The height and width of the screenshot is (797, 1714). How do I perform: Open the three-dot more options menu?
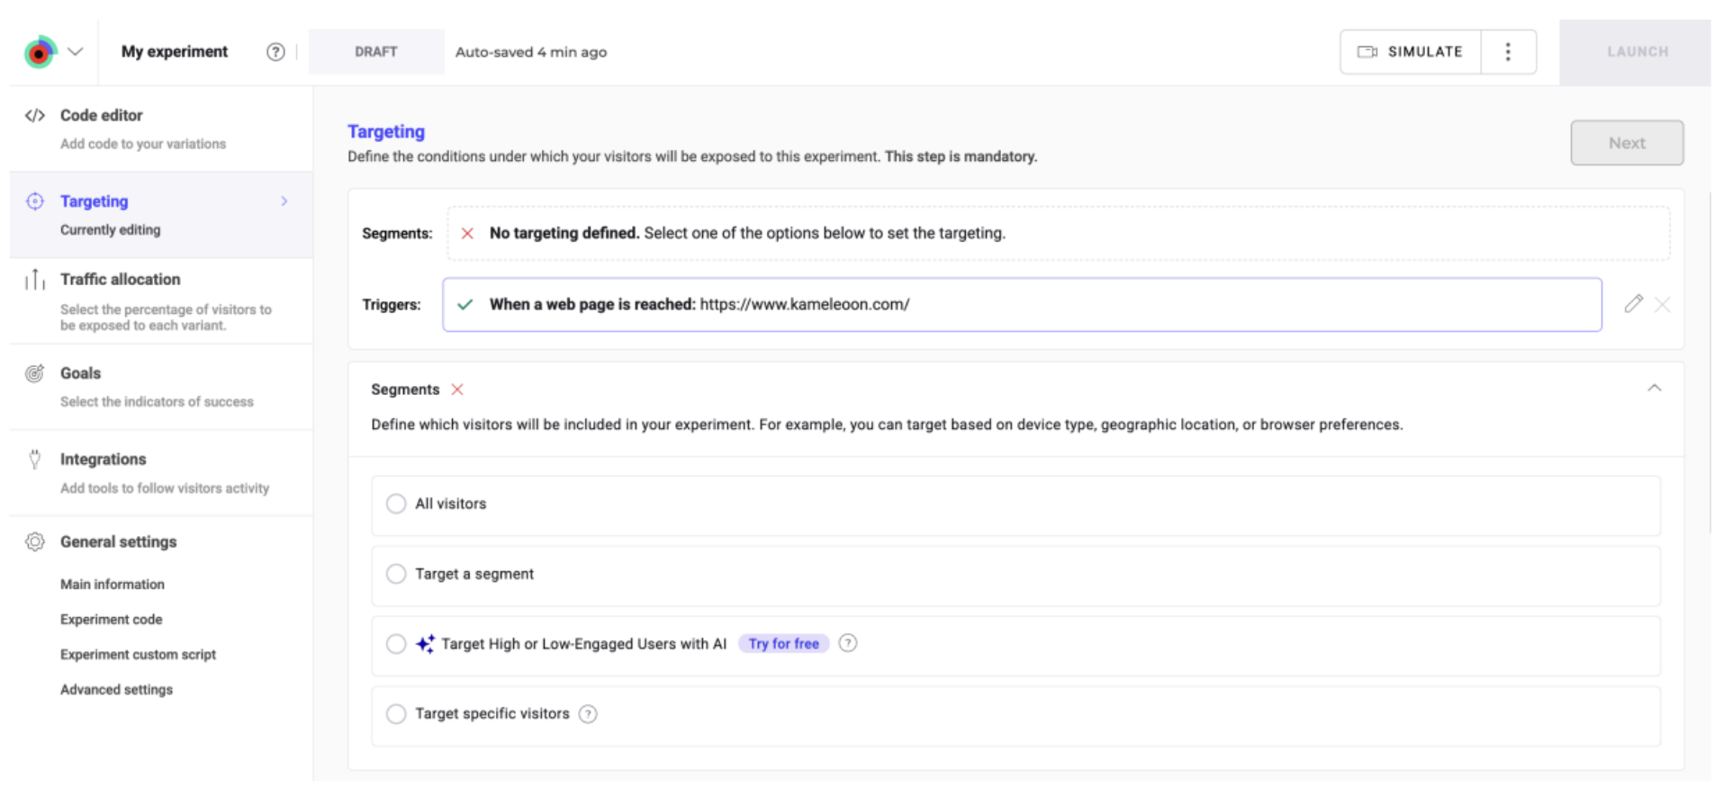[x=1508, y=52]
